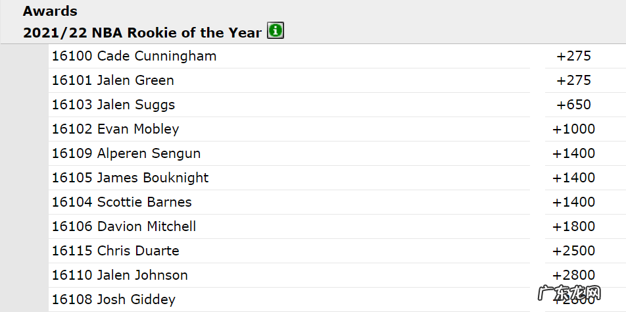Choose Scottie Barnes +1400 odds
The image size is (626, 312).
coord(573,202)
